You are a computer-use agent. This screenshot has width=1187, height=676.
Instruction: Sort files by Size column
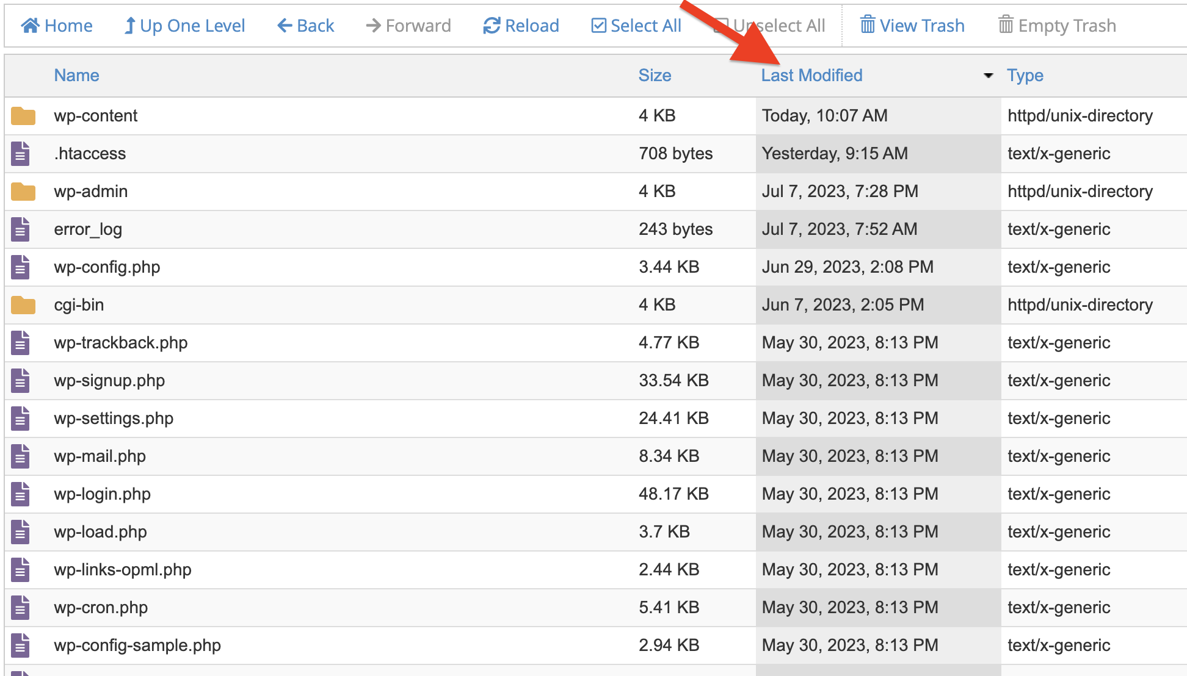tap(655, 75)
